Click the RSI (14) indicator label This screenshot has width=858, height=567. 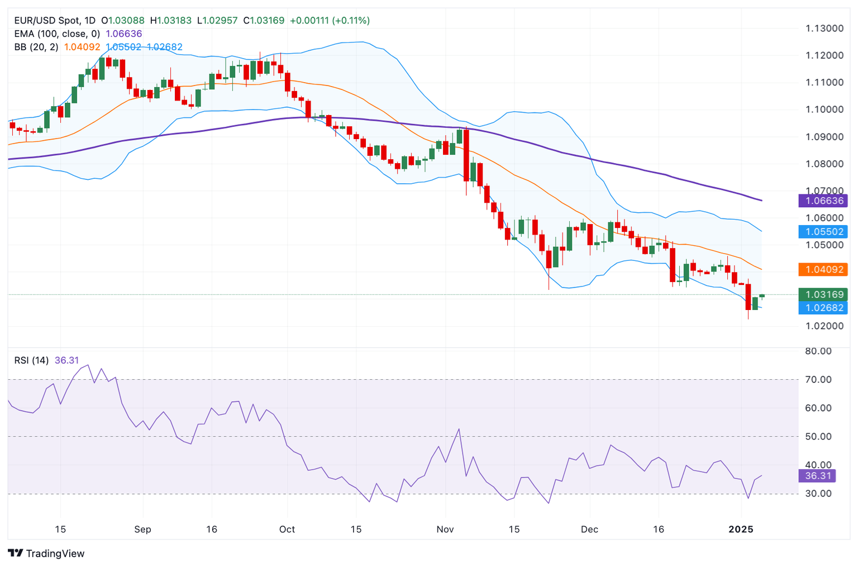pyautogui.click(x=31, y=360)
